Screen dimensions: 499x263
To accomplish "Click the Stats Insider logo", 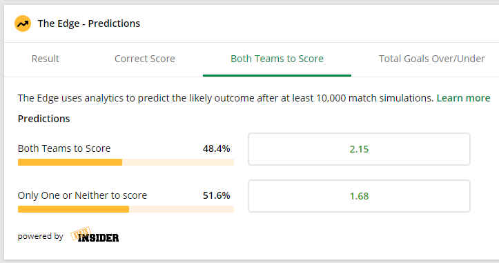I will pos(95,235).
